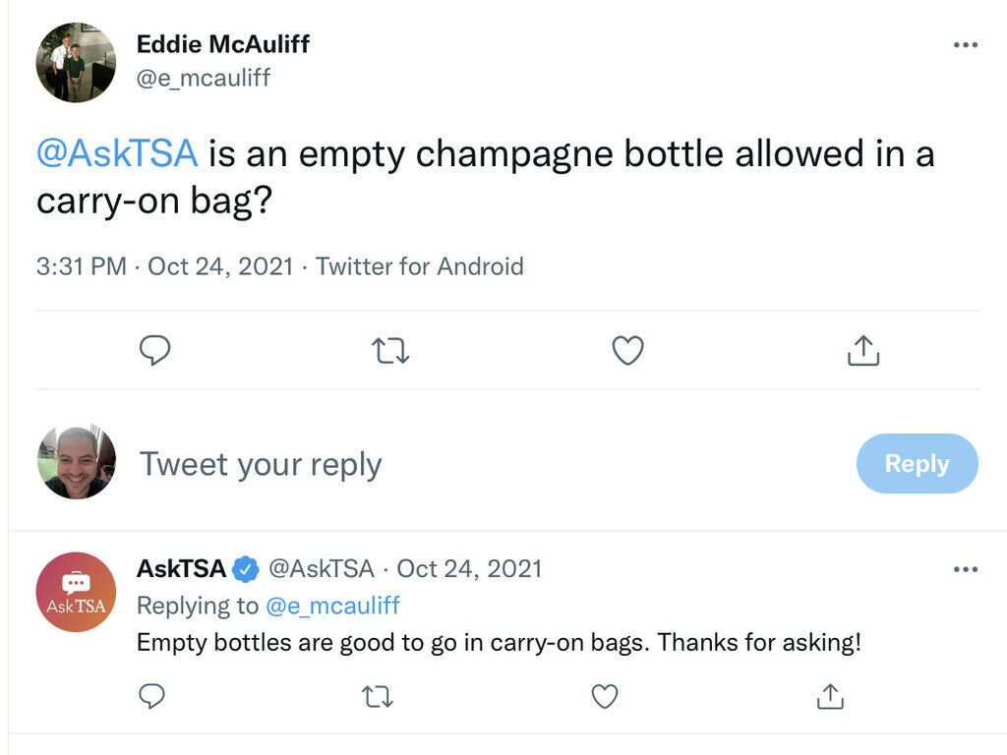Click the blue Reply button

pyautogui.click(x=918, y=464)
